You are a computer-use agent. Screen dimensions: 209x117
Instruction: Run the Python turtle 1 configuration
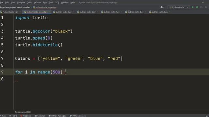193,7
